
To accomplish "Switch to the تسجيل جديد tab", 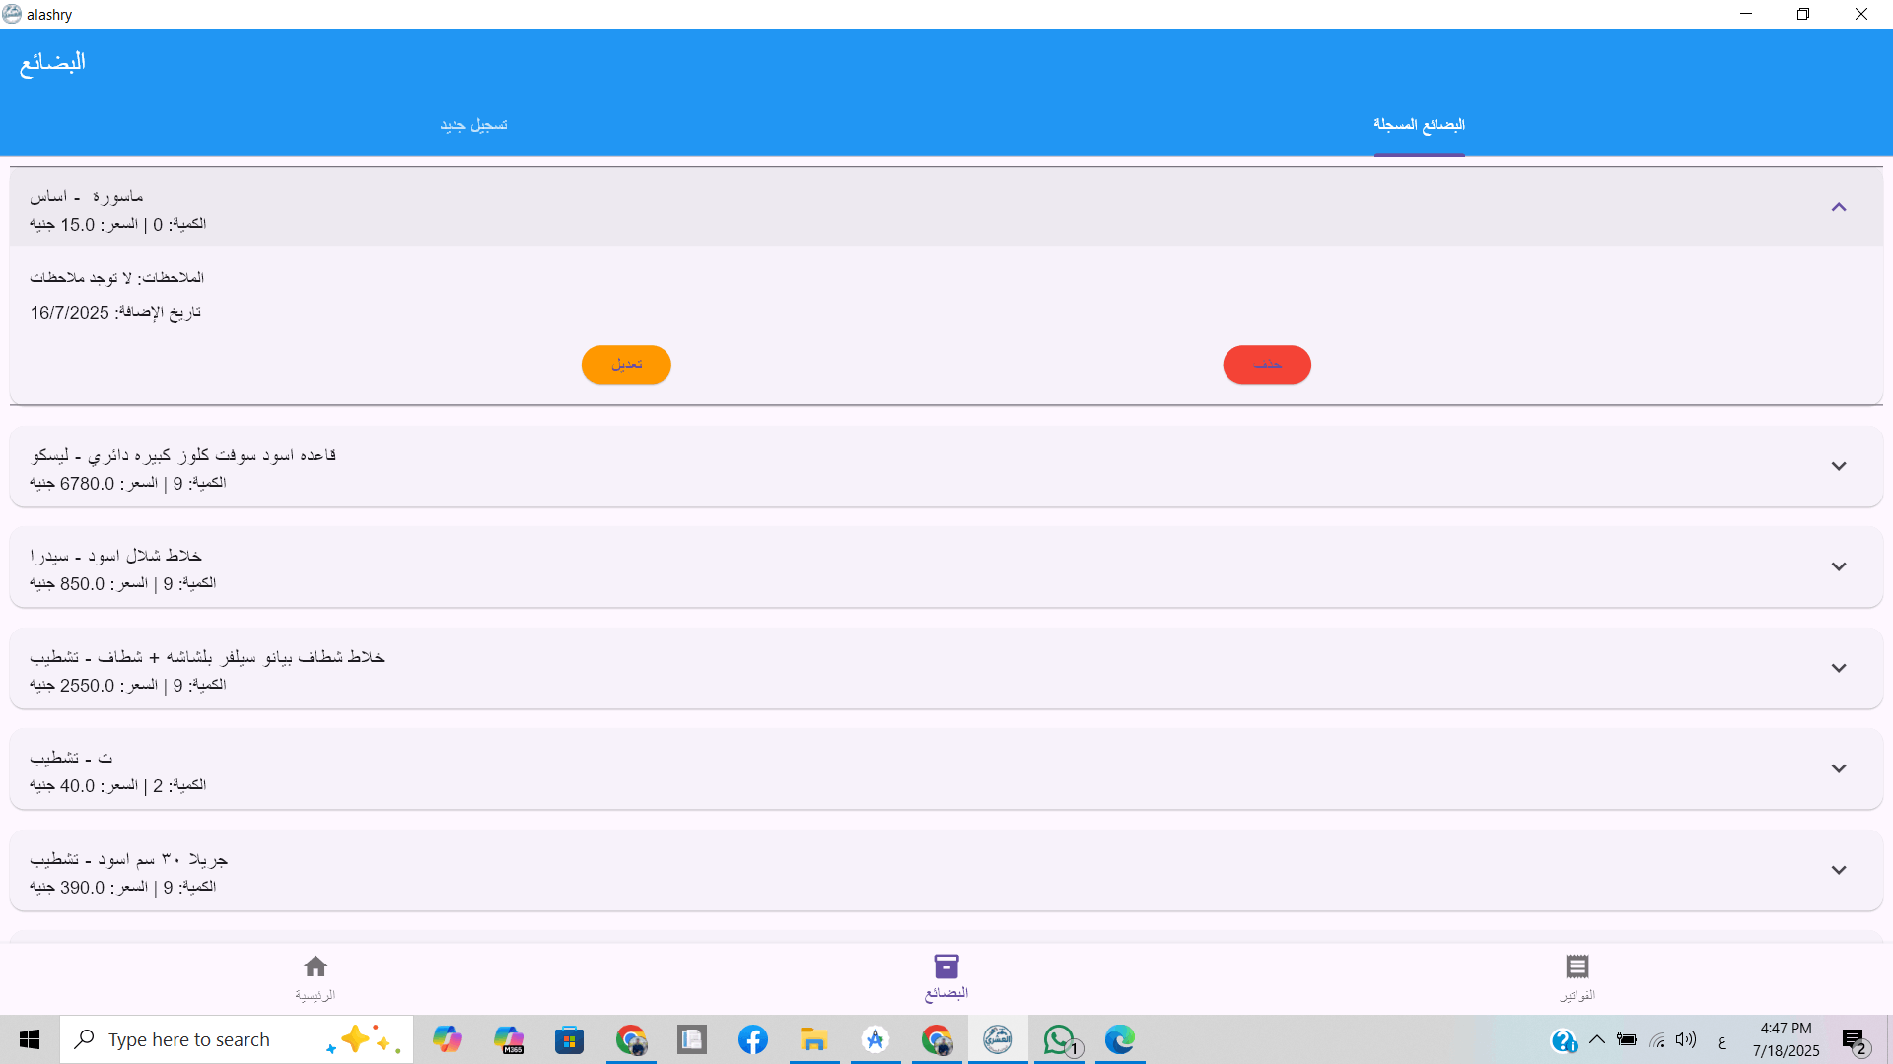I will 473,125.
